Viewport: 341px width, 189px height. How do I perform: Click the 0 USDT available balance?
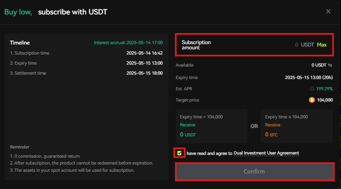(x=319, y=65)
